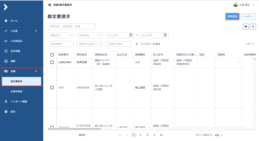Go to next page icon
Viewport: 259px width, 141px height.
pos(154,135)
